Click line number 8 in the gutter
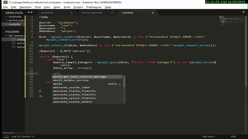The image size is (248, 139). tap(32, 37)
